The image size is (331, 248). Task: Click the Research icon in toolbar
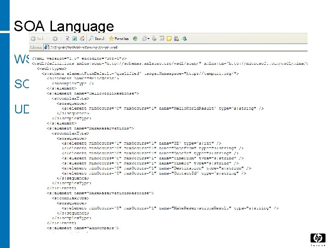pyautogui.click(x=177, y=39)
